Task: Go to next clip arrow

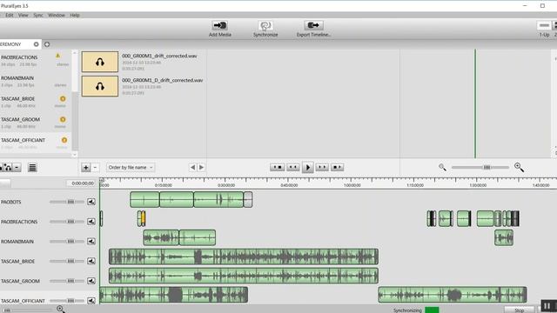Action: [x=201, y=167]
